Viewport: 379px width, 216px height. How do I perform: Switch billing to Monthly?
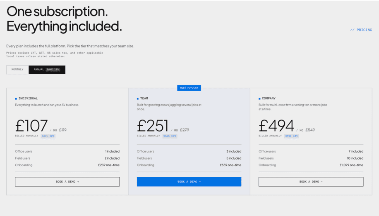(17, 70)
